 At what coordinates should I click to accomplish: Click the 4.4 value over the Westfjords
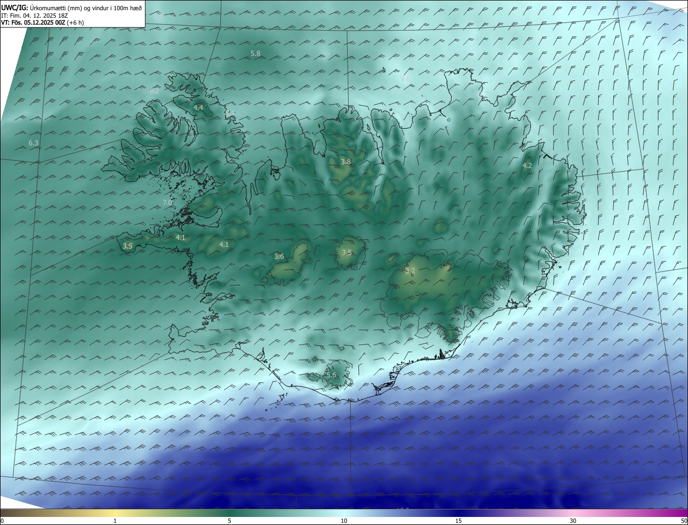pos(198,107)
